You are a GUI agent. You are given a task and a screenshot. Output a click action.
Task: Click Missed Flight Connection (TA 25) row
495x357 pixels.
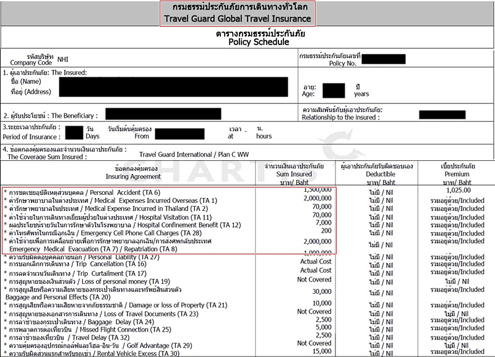click(87, 330)
